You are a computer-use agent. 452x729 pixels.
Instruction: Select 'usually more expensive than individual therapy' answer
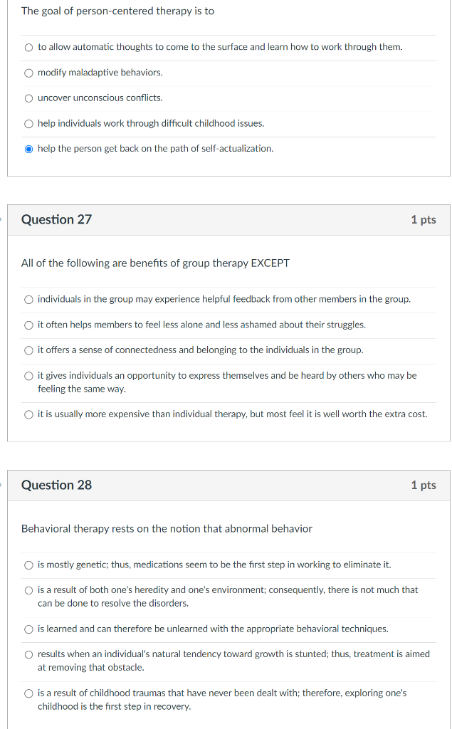pos(29,415)
